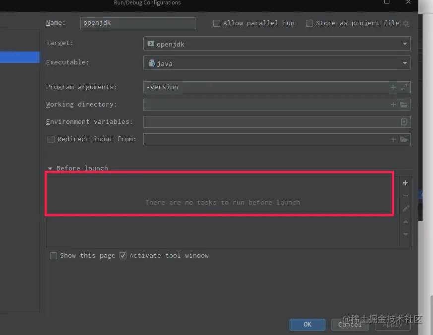Collapse the Before launch section
Screen dimensions: 433x335
click(50, 168)
